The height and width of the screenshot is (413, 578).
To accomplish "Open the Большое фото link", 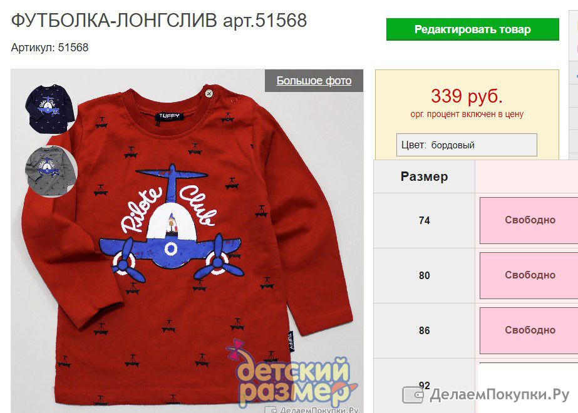I will point(314,81).
